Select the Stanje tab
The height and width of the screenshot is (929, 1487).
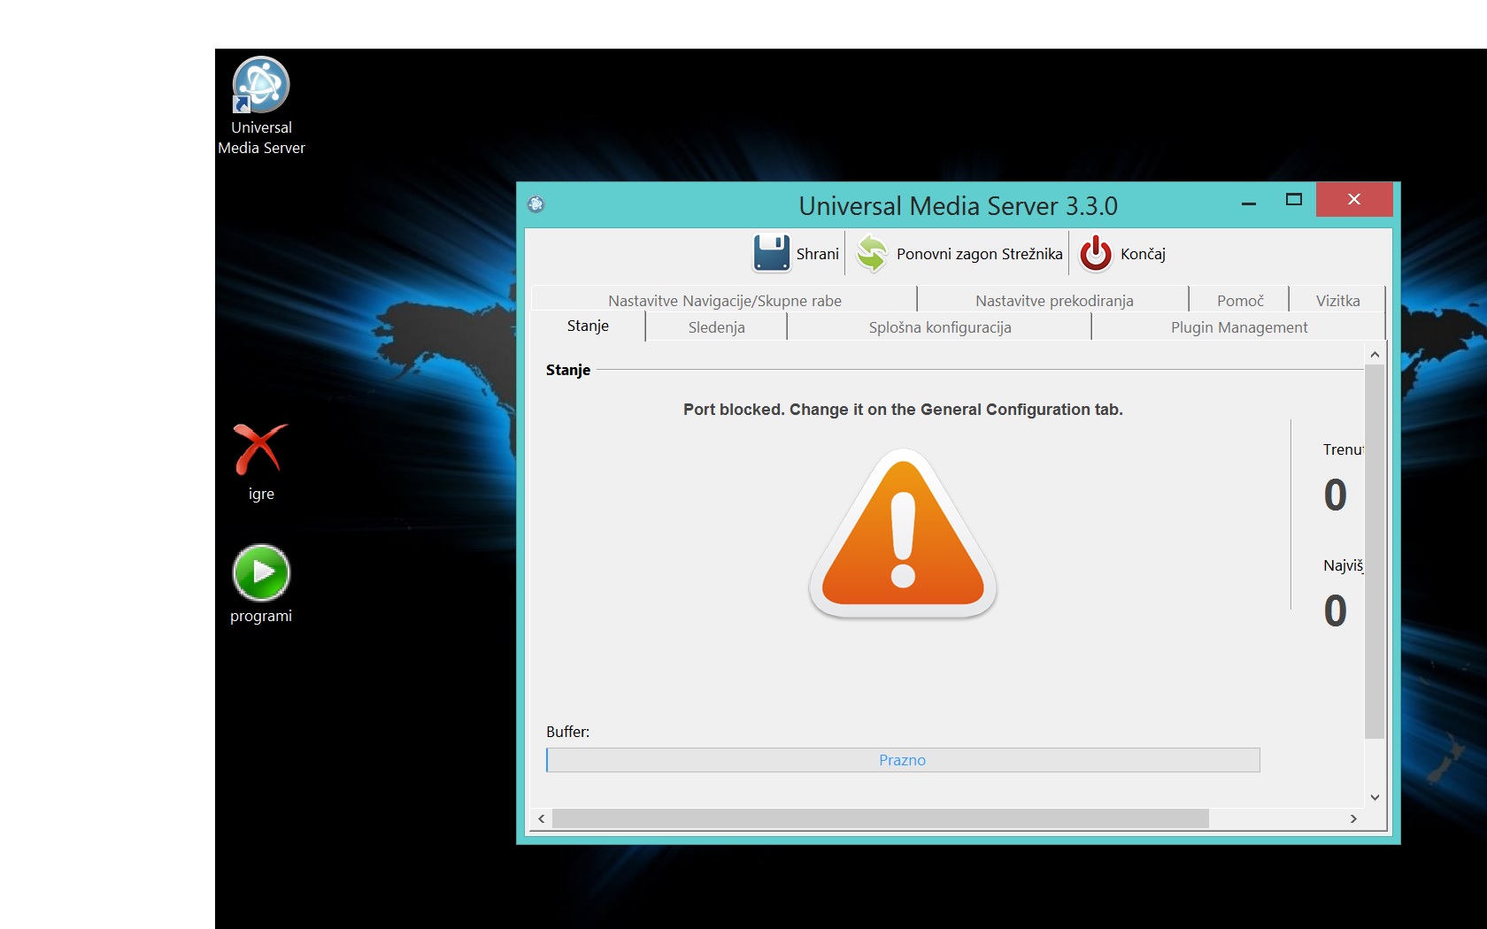click(588, 326)
